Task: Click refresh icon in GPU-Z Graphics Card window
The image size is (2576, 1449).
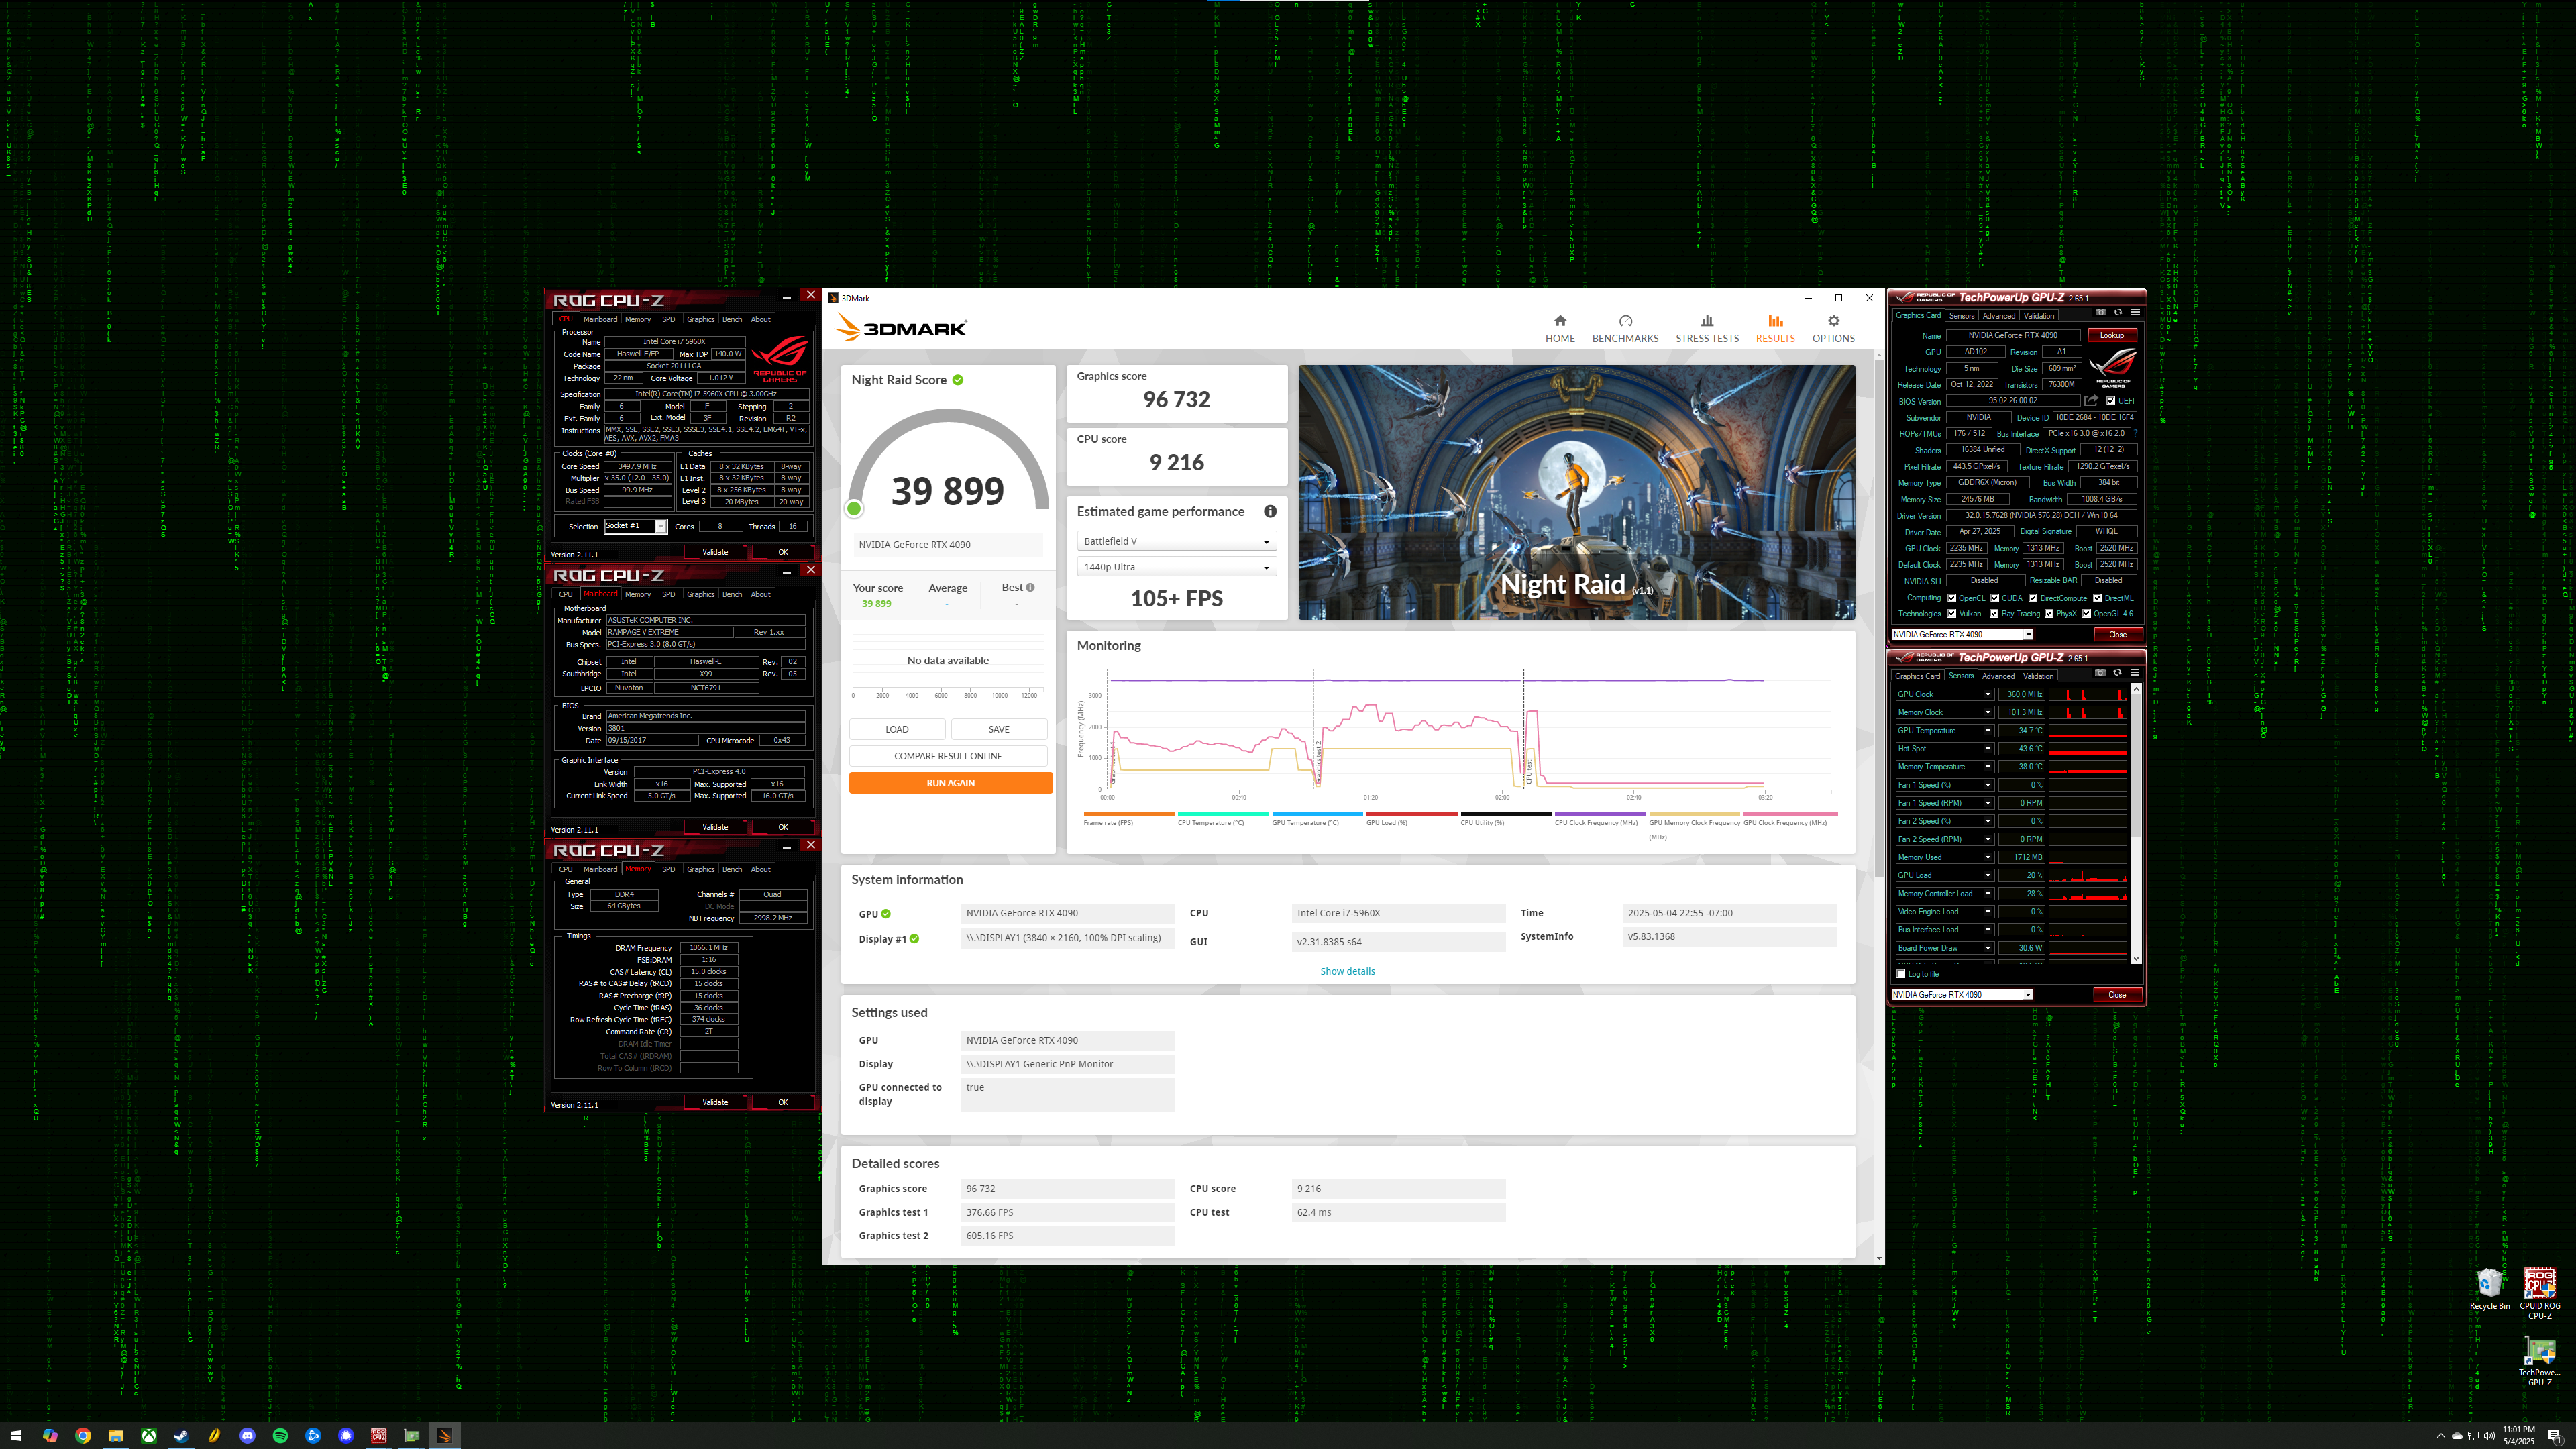Action: pyautogui.click(x=2117, y=312)
